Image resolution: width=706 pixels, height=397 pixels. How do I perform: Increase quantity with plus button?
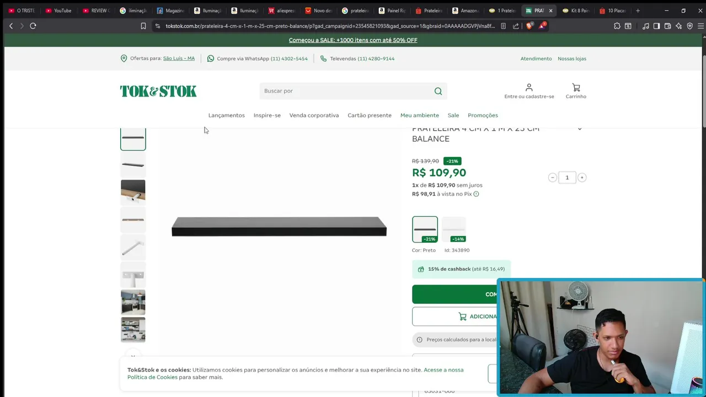coord(582,178)
